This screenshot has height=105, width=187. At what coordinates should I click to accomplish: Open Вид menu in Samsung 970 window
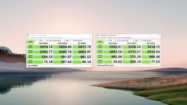115,38
